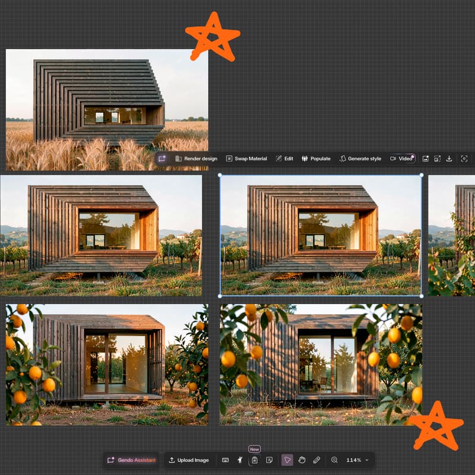
Task: Open Gendo Assistant
Action: tap(131, 460)
